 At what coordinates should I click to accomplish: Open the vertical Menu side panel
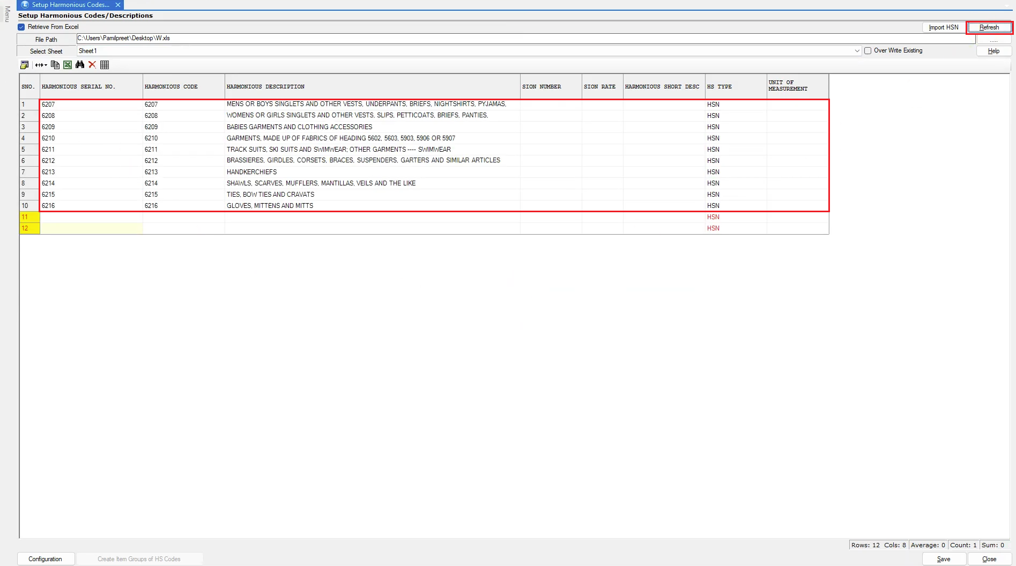(7, 14)
